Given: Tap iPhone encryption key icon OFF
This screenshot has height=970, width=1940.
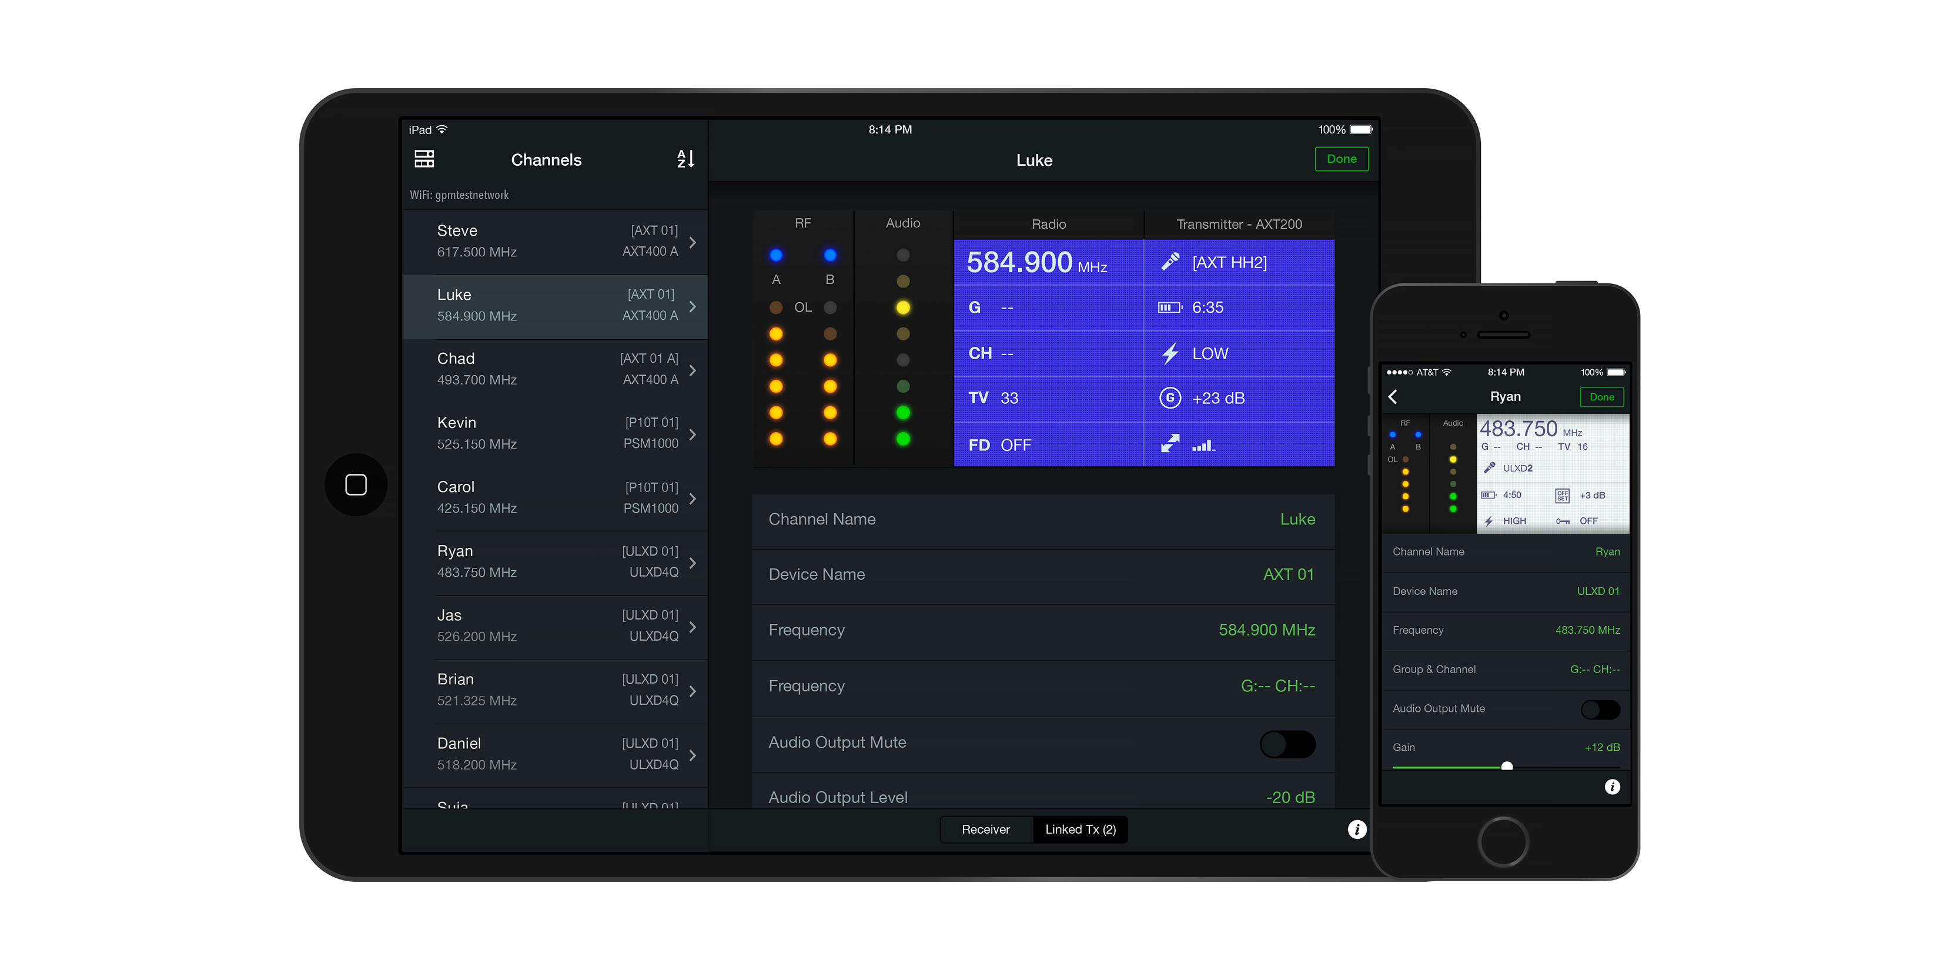Looking at the screenshot, I should pyautogui.click(x=1563, y=521).
